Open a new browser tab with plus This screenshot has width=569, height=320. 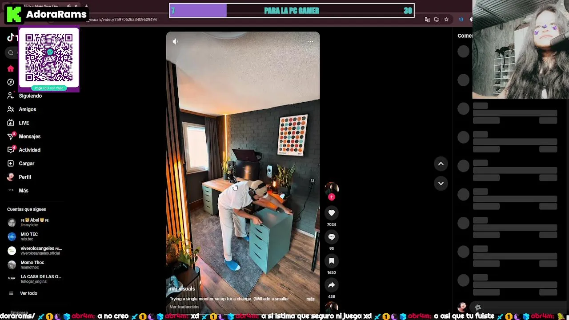click(x=86, y=6)
